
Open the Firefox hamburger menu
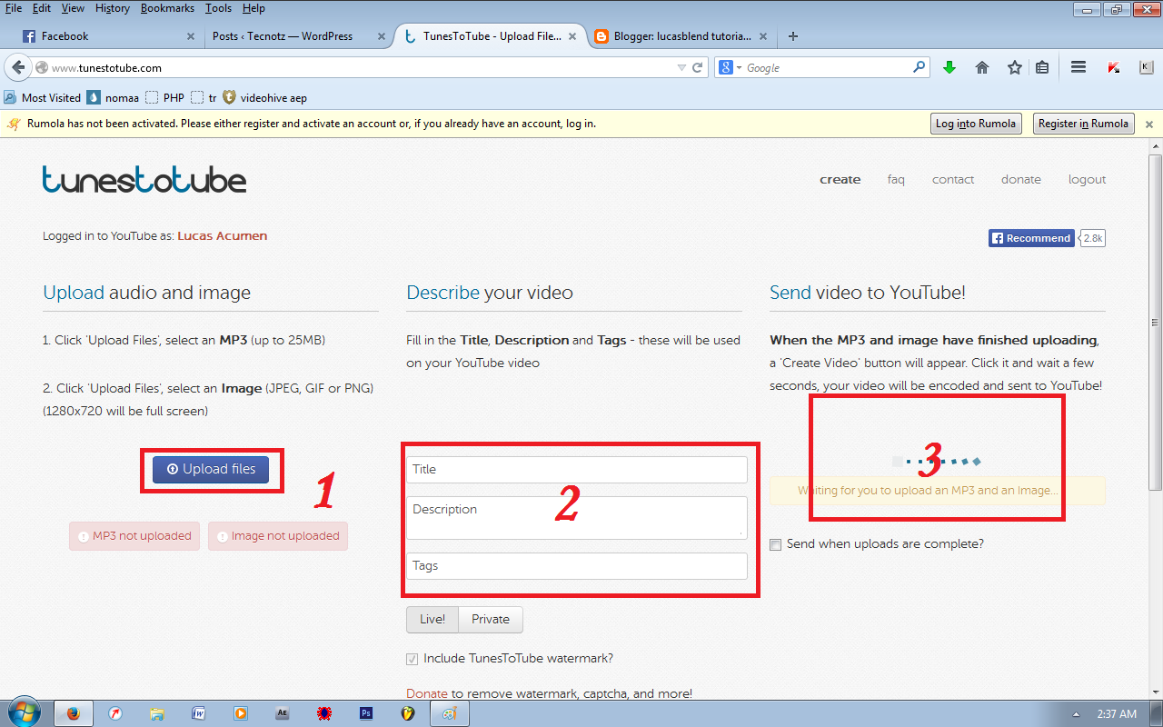(1079, 67)
